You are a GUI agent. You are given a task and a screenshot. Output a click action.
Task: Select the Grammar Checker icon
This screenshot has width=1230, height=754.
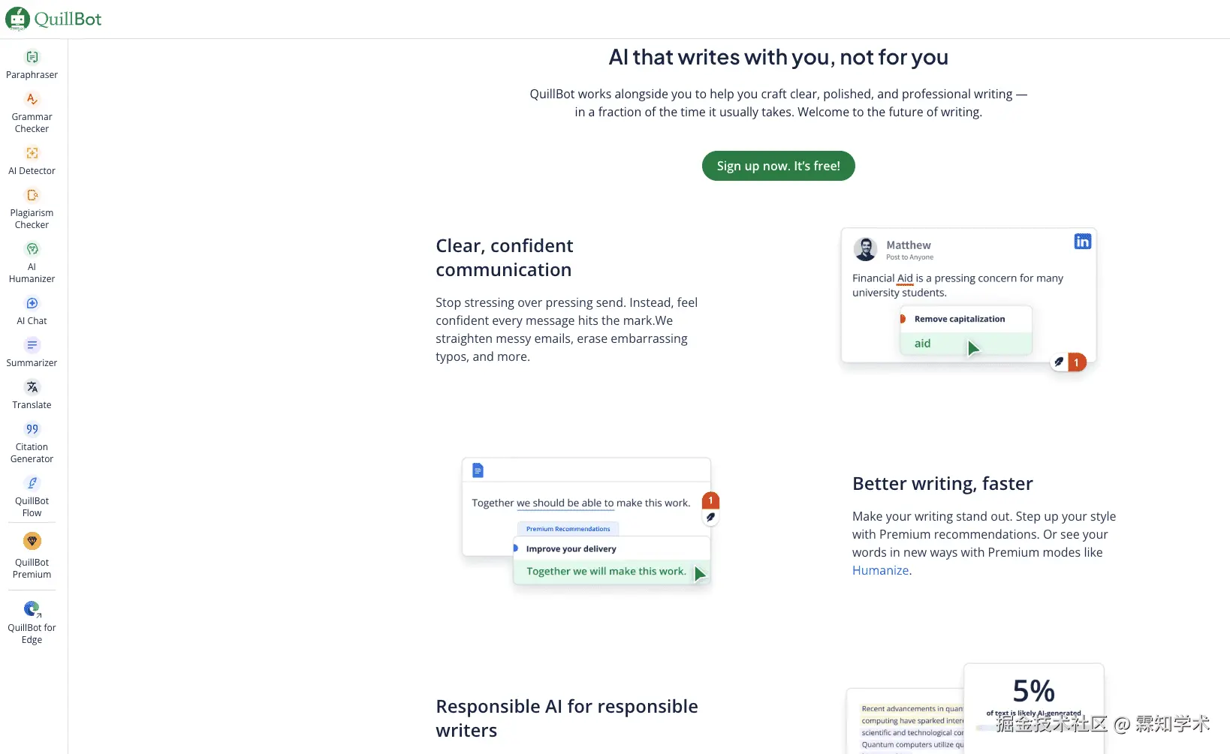[x=32, y=99]
